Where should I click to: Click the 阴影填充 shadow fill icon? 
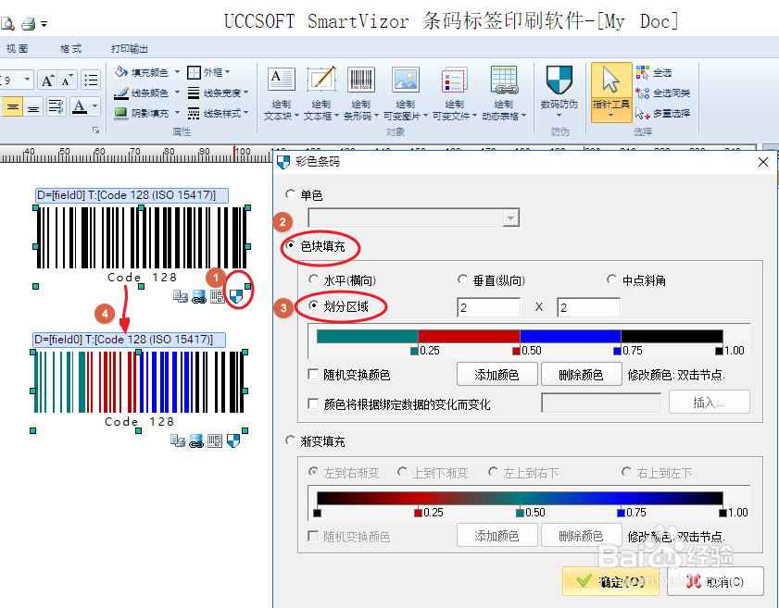tap(121, 113)
